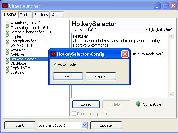Uncheck Stormplugin for 1.16.1
This screenshot has height=133, width=178.
7,41
